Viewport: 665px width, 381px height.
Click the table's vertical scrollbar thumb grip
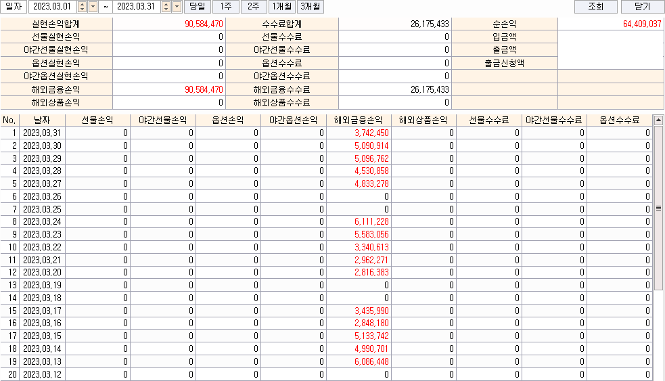658,208
